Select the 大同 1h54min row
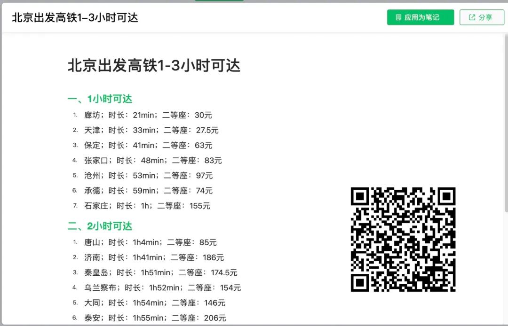Screen dimensions: 508x326 pyautogui.click(x=149, y=303)
